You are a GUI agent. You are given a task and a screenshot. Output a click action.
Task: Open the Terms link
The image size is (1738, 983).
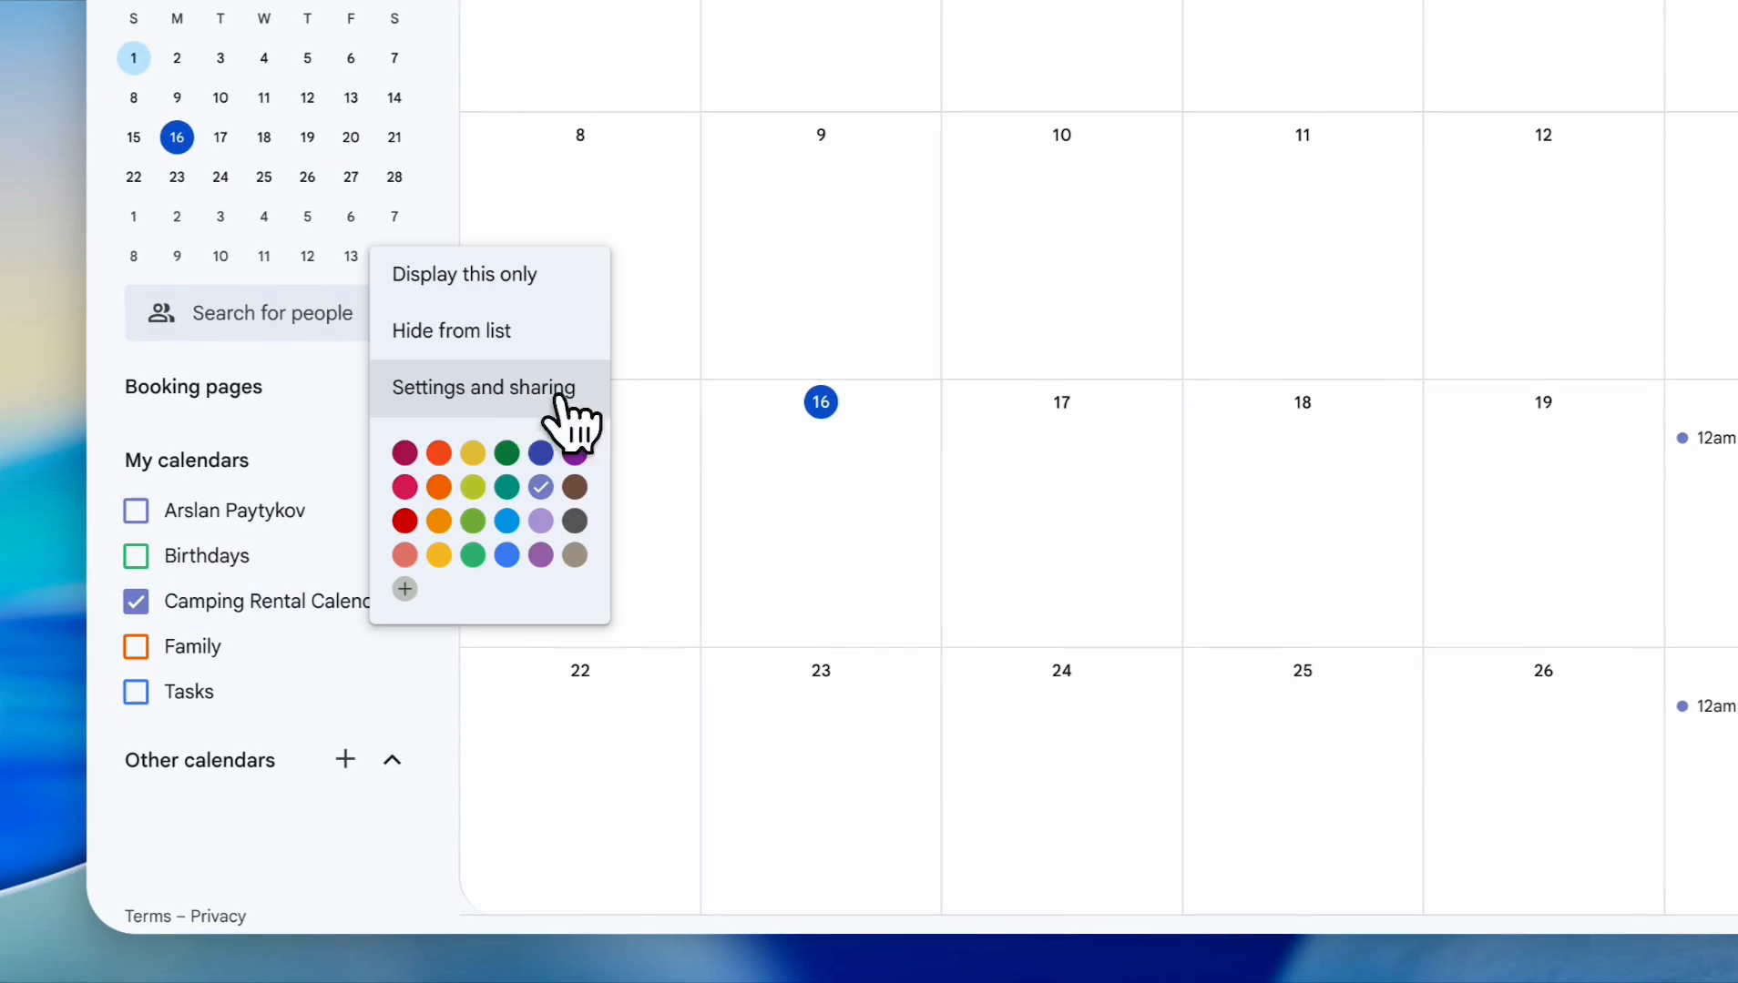148,917
